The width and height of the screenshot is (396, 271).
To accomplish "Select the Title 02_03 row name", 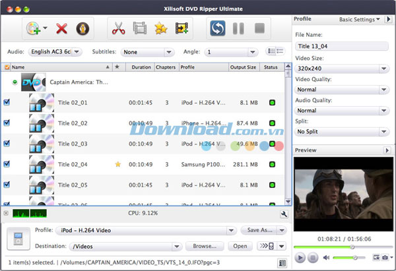I will point(73,144).
